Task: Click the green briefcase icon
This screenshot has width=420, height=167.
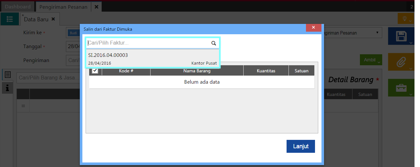Action: pyautogui.click(x=401, y=88)
